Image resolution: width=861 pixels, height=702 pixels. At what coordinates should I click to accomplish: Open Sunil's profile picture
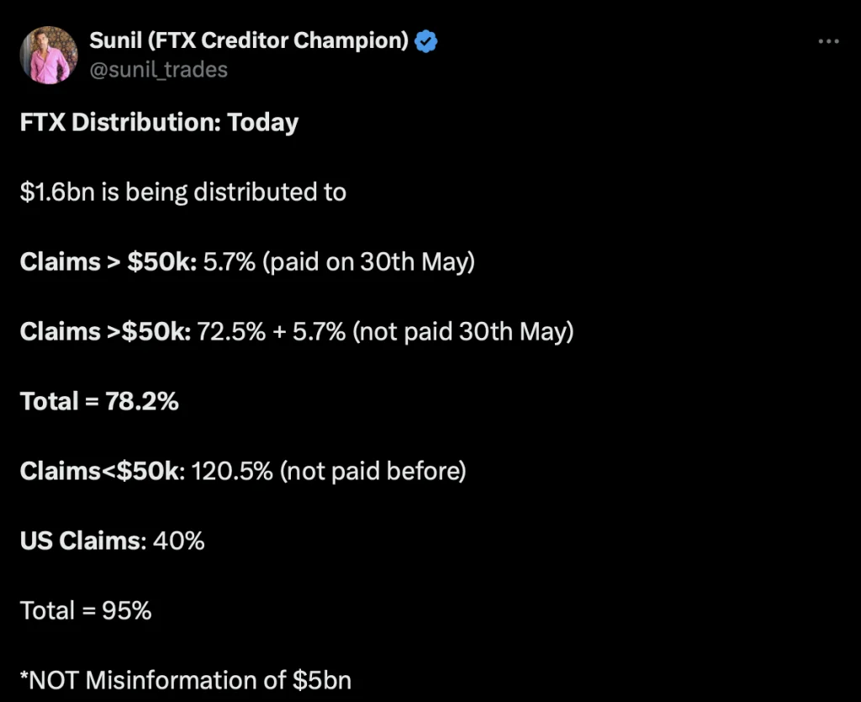49,55
